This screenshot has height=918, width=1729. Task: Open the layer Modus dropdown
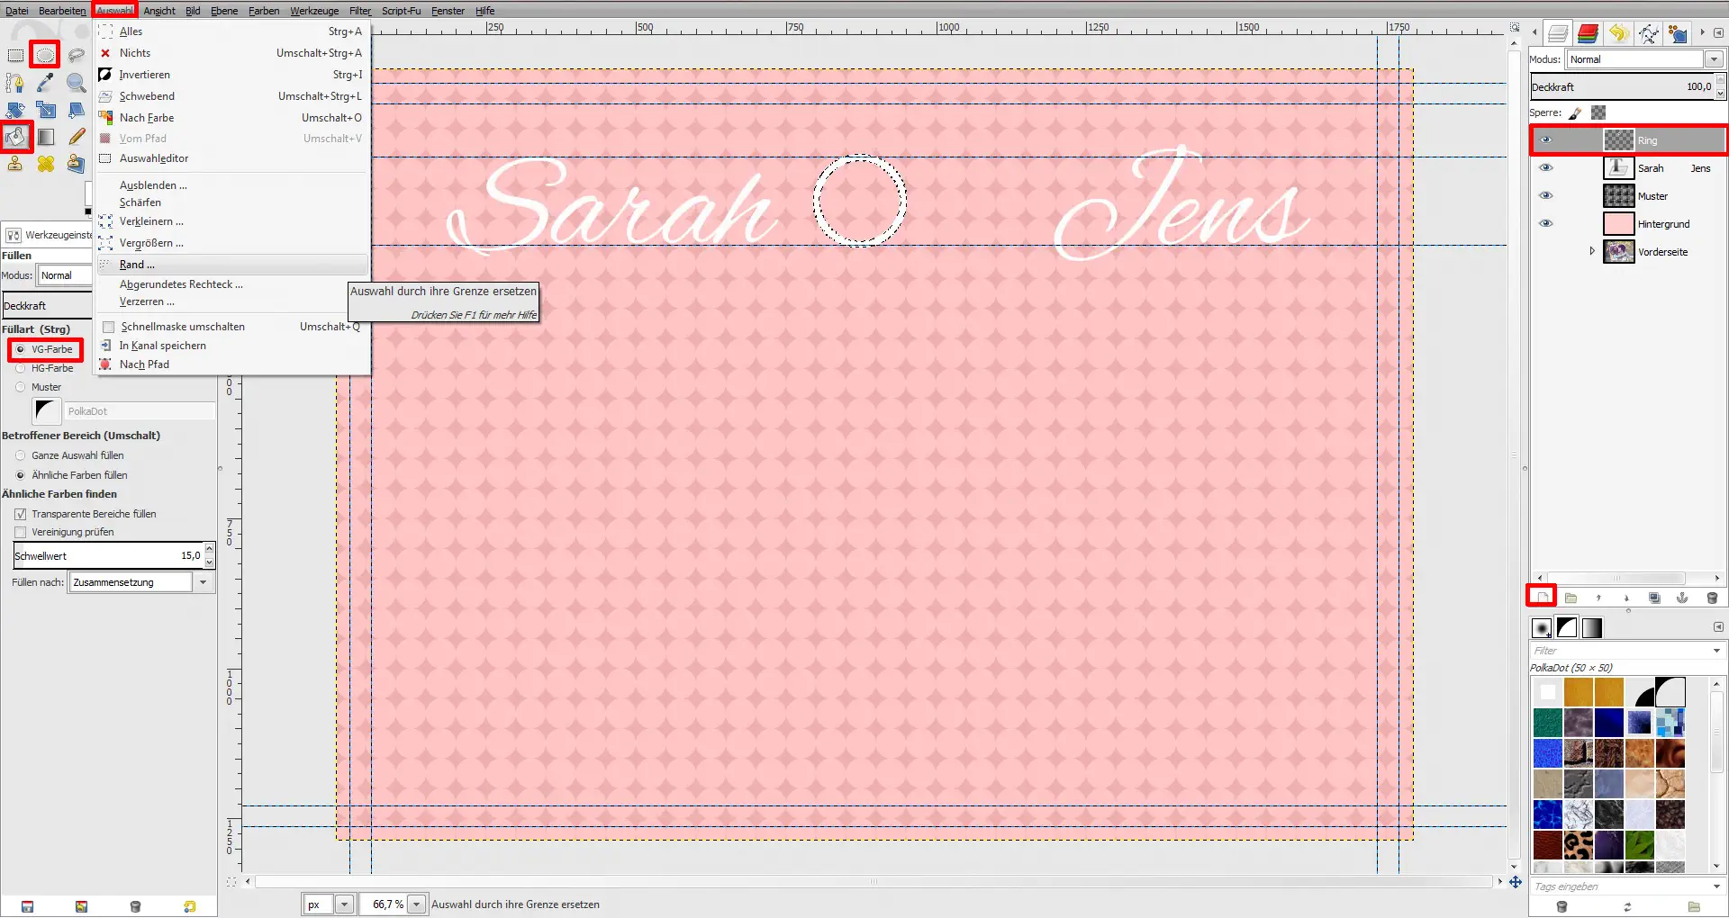[x=1714, y=59]
